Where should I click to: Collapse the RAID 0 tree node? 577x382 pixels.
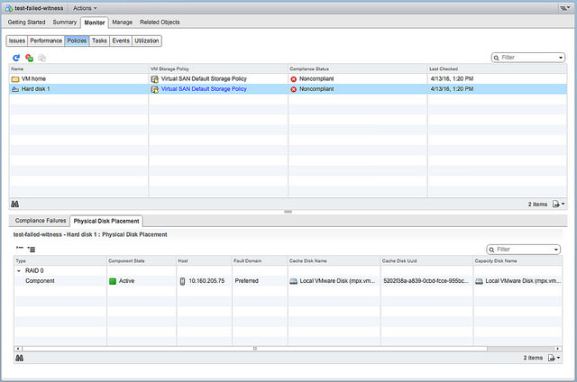(x=18, y=270)
